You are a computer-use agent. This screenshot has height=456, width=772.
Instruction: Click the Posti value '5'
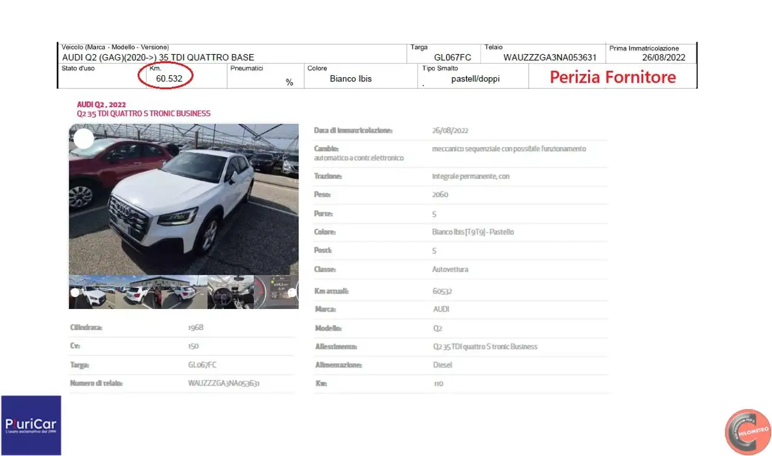pos(434,251)
